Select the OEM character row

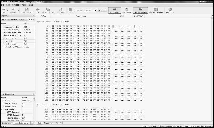coord(17,106)
